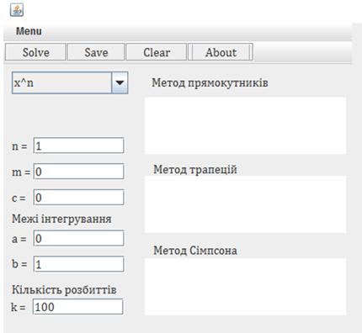This screenshot has height=333, width=362.
Task: Focus the n = input field
Action: tap(78, 145)
